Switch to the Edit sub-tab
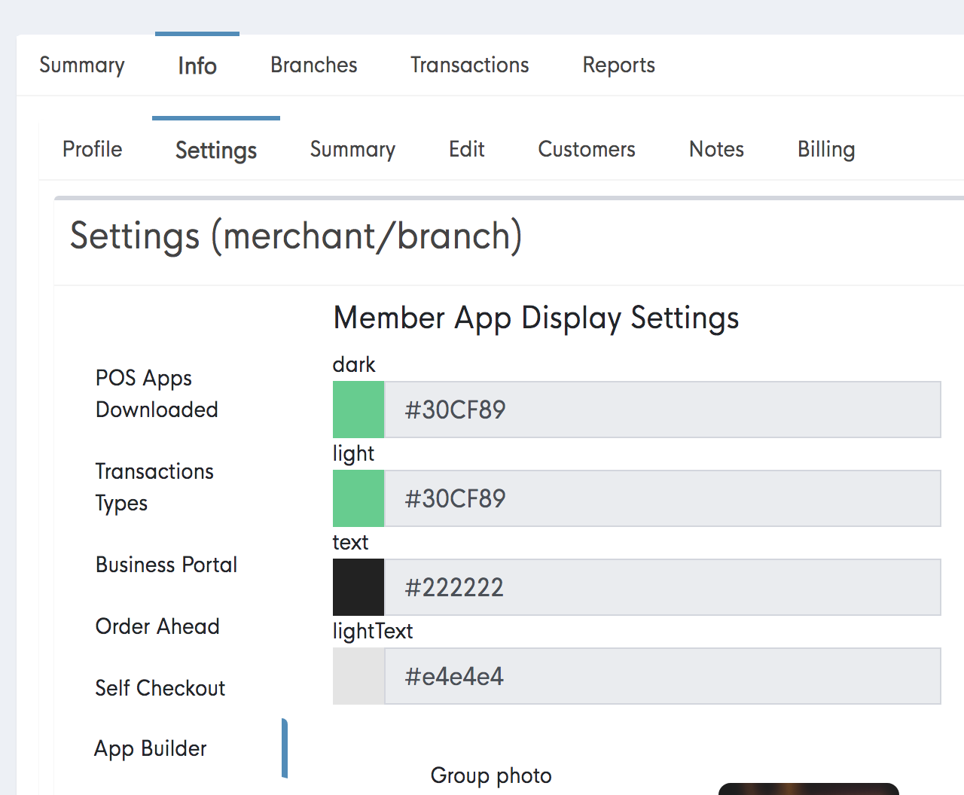This screenshot has height=795, width=964. (x=467, y=149)
